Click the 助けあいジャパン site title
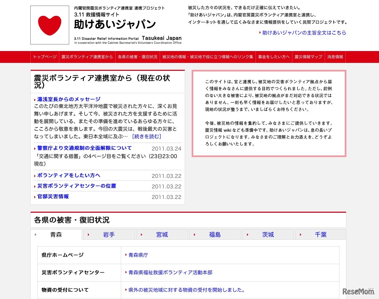The height and width of the screenshot is (299, 379). tap(115, 24)
